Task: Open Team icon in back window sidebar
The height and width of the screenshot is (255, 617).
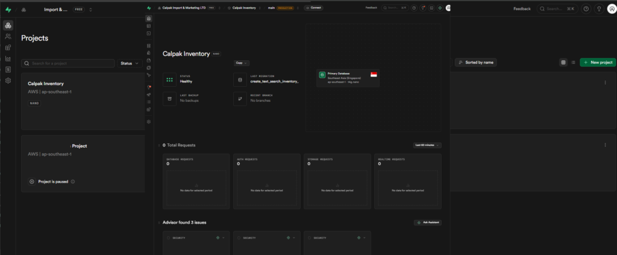Action: click(8, 37)
